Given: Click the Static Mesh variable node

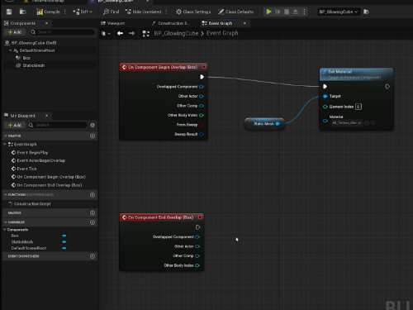Looking at the screenshot, I should coord(264,124).
